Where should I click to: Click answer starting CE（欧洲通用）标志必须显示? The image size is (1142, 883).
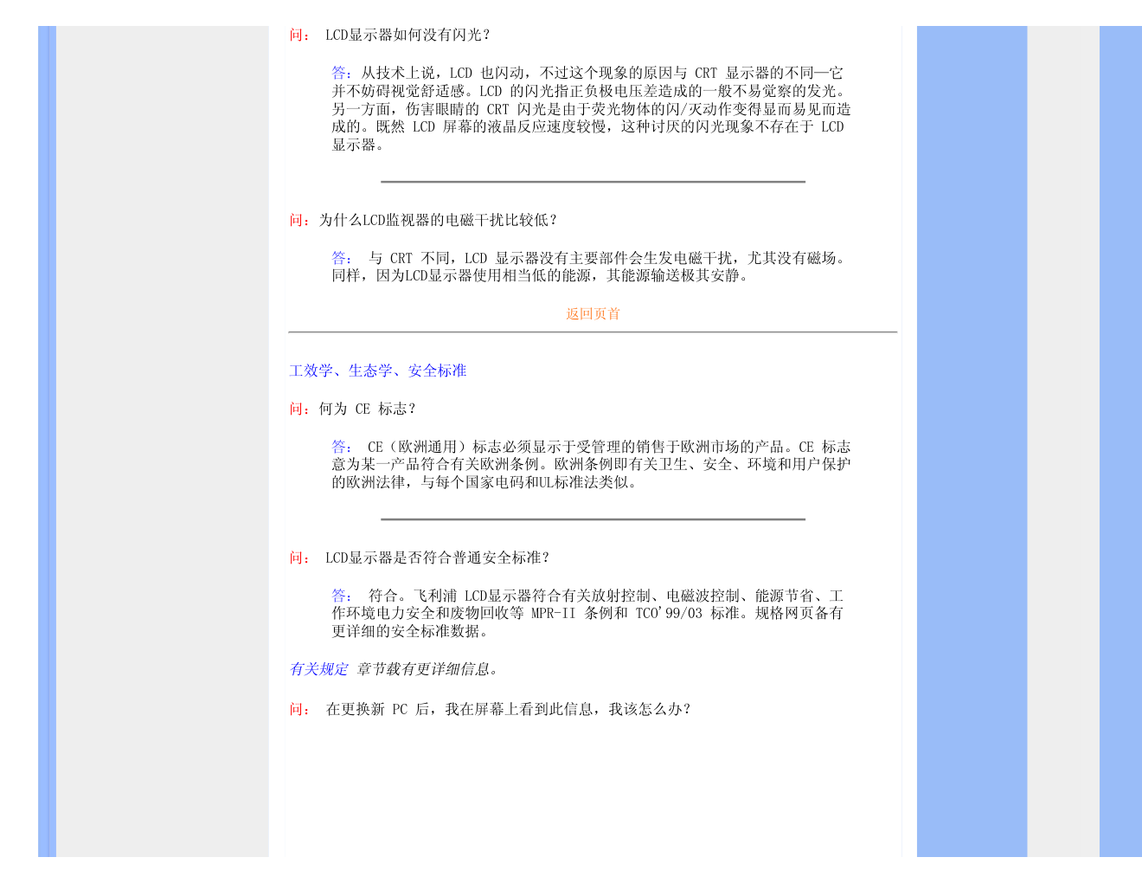(592, 464)
